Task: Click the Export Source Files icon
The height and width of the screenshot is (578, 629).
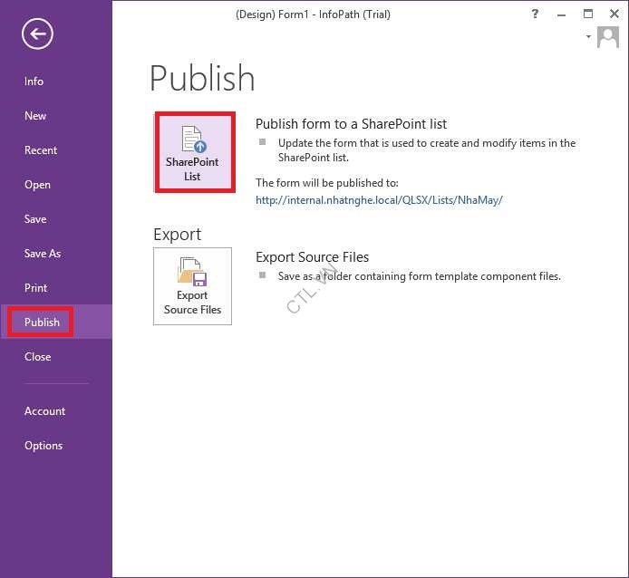Action: tap(192, 285)
